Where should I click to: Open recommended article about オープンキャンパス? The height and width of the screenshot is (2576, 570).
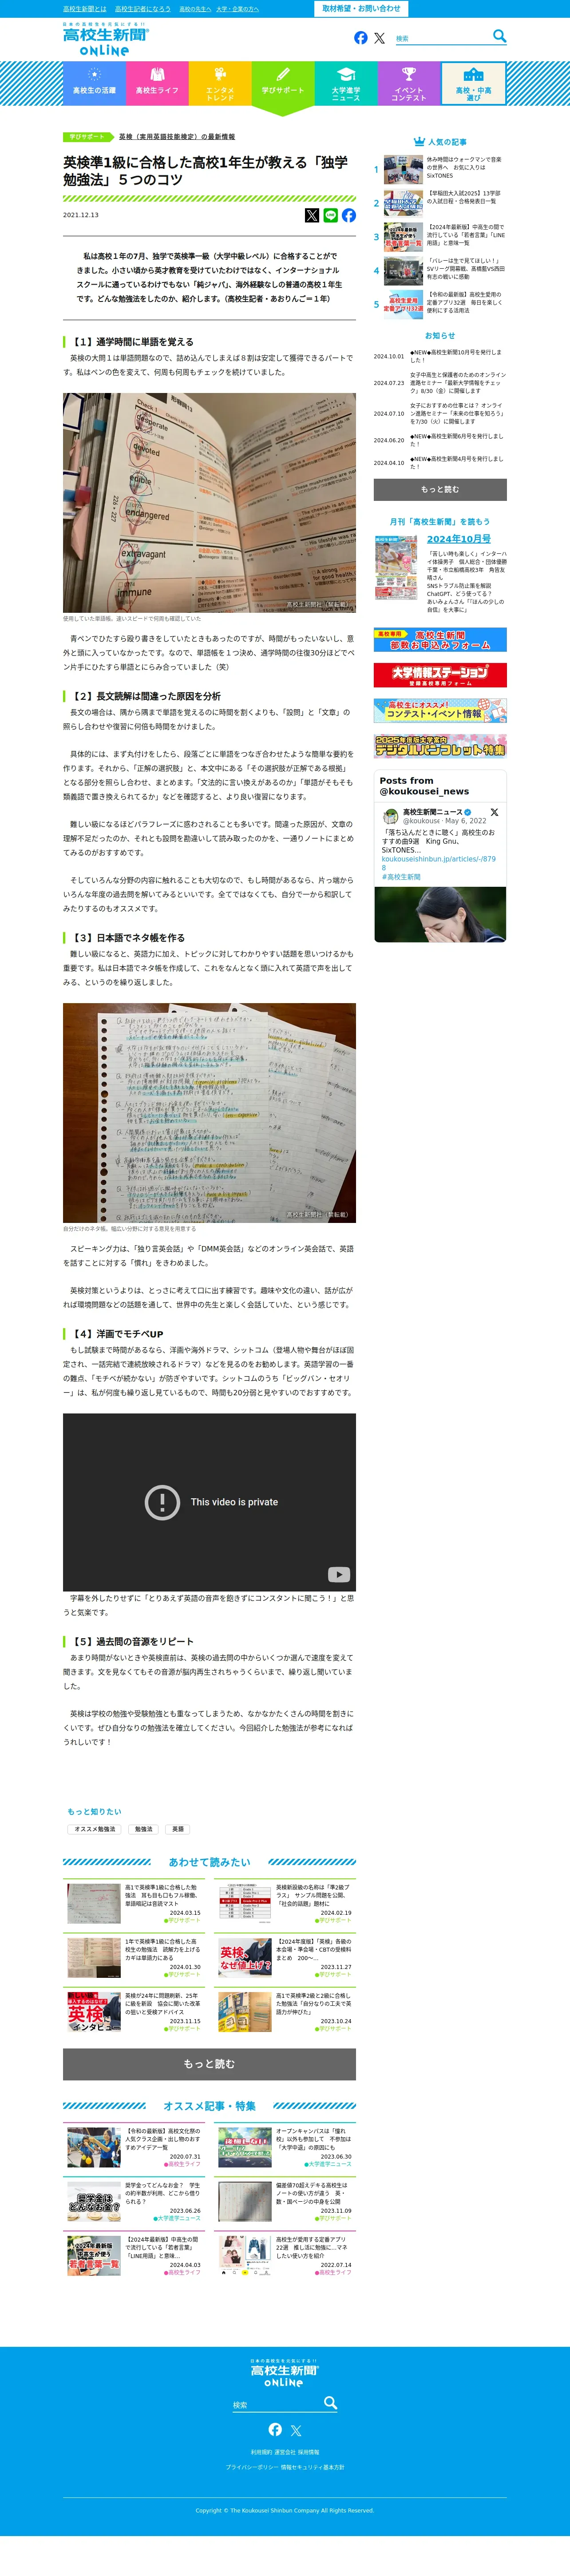coord(285,2148)
